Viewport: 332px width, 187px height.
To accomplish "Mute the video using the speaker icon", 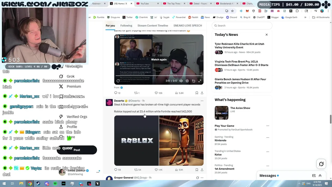I will [181, 81].
